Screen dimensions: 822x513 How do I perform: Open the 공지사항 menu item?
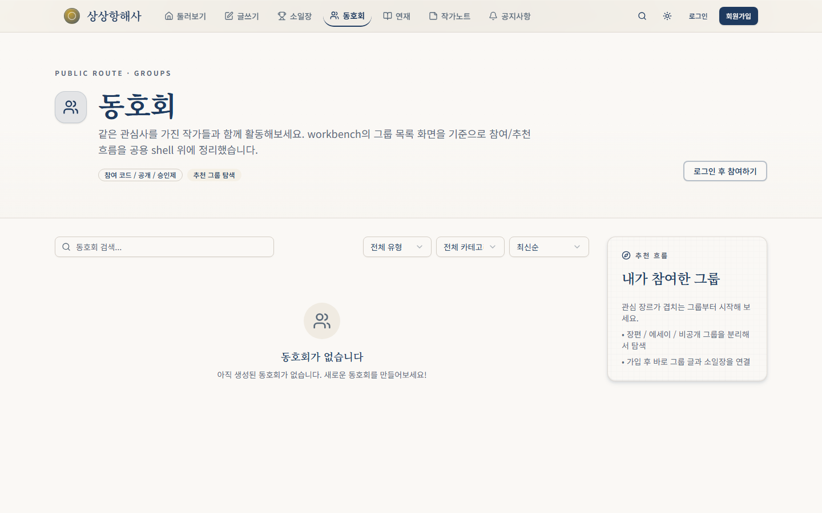[510, 16]
